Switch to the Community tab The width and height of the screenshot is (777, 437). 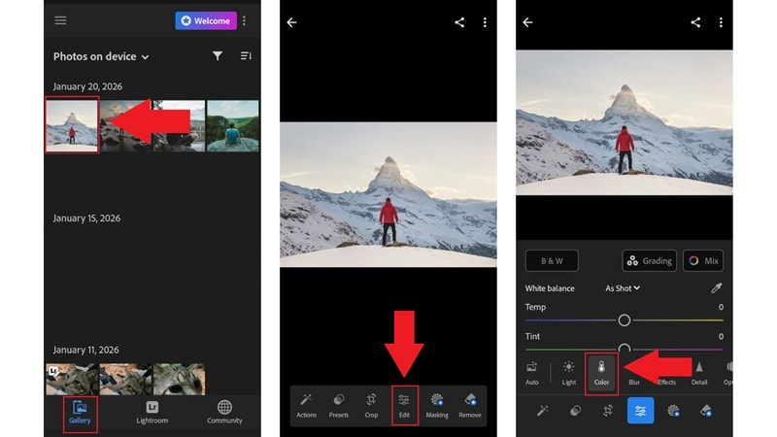coord(224,414)
